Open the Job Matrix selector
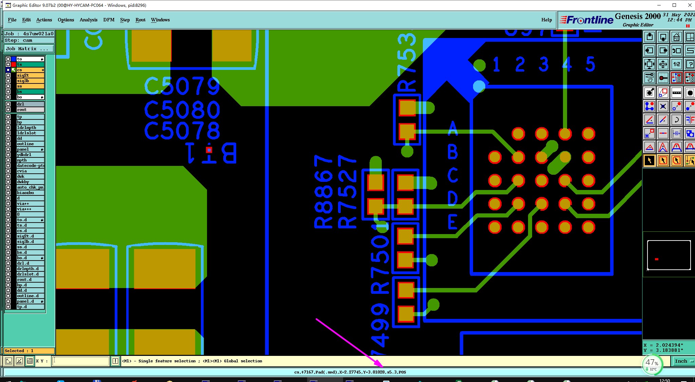Viewport: 695px width, 382px height. pos(29,49)
